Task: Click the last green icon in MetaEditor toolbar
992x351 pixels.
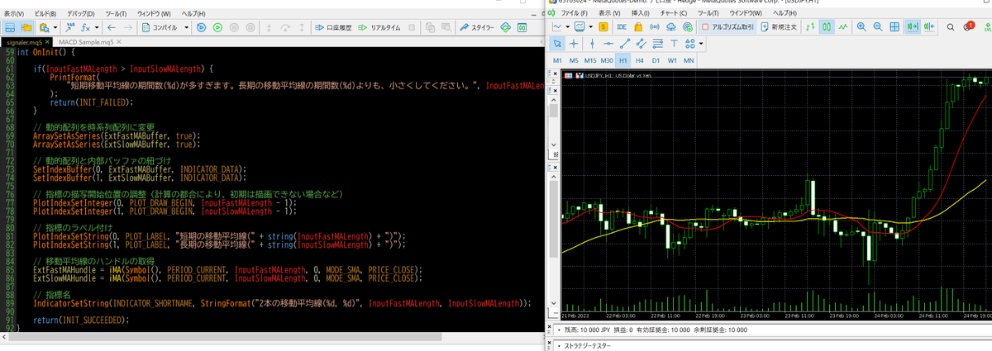Action: click(x=522, y=27)
